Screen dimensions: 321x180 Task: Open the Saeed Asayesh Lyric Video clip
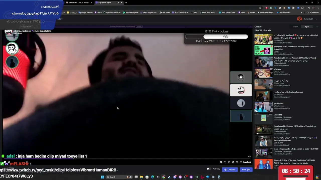click(x=286, y=61)
